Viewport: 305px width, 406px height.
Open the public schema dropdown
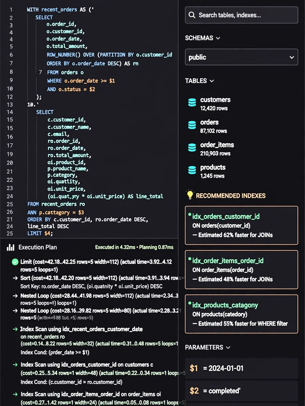point(241,57)
